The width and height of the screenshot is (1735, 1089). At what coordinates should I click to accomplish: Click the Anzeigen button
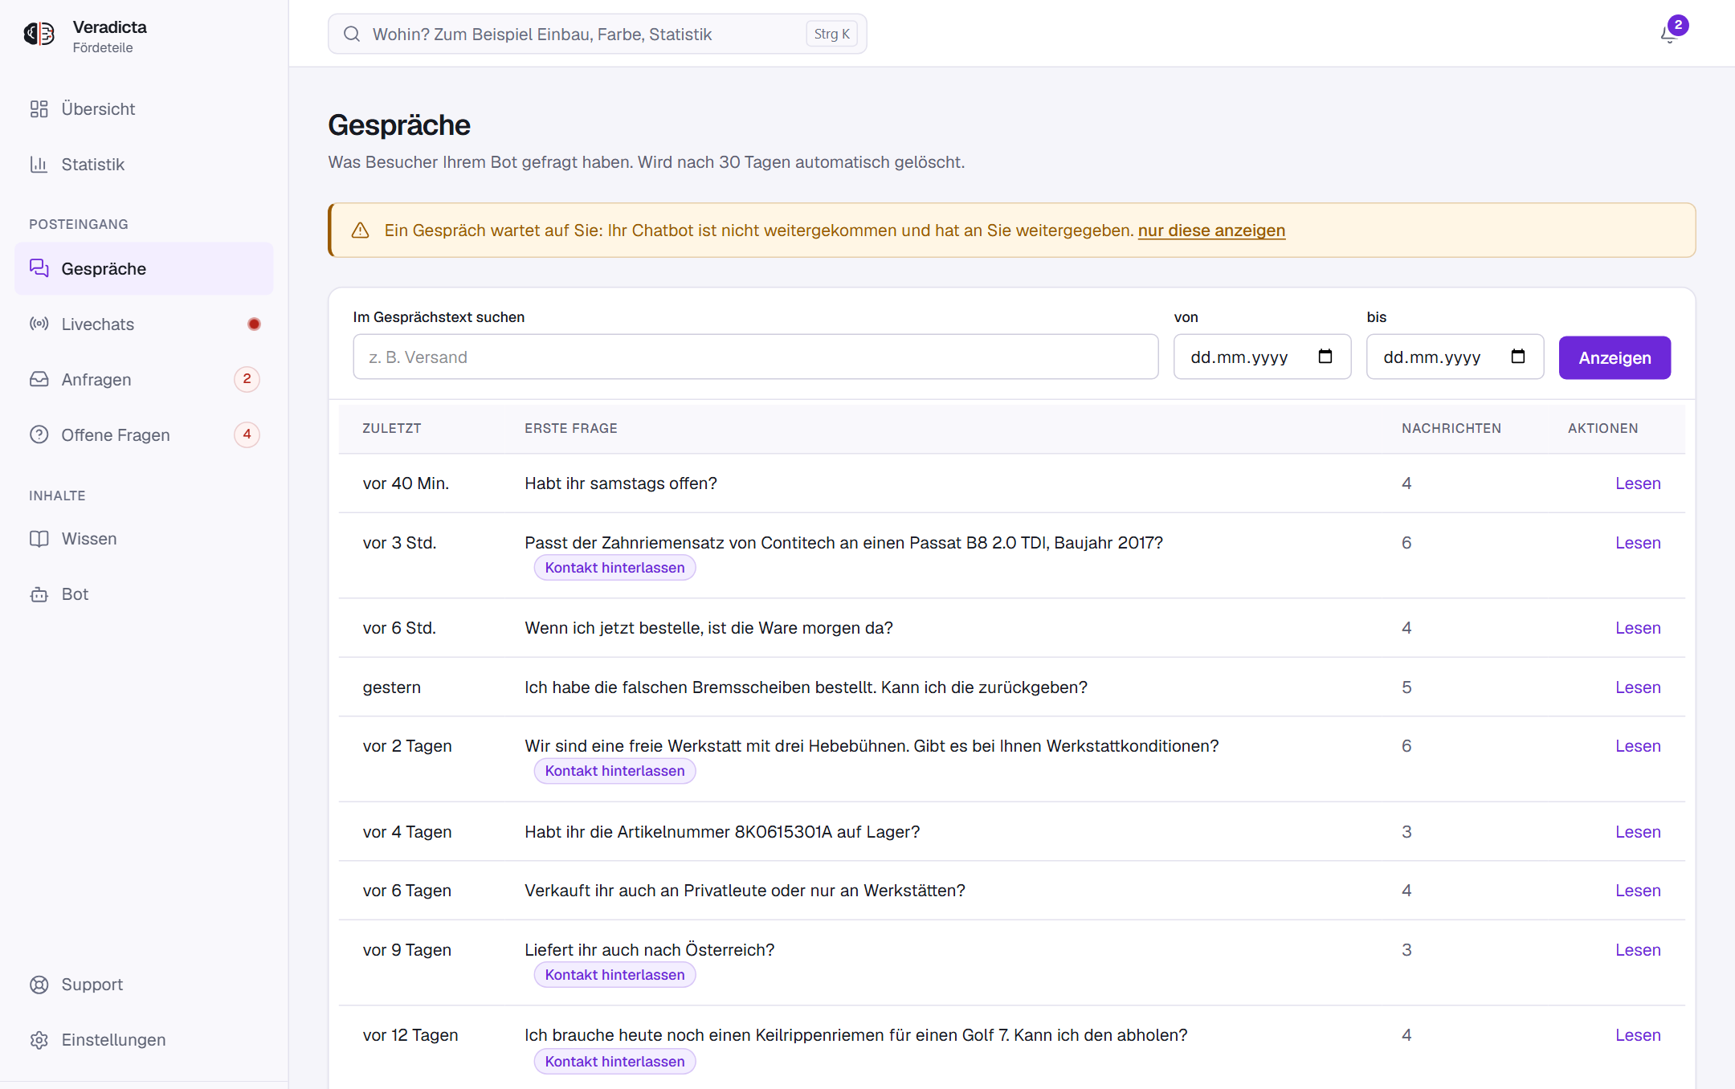click(x=1615, y=358)
